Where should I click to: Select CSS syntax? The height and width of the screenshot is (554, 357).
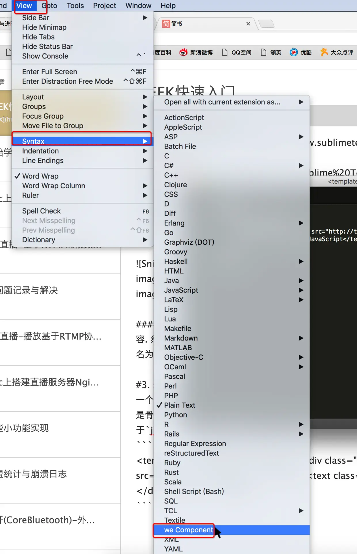(x=232, y=194)
